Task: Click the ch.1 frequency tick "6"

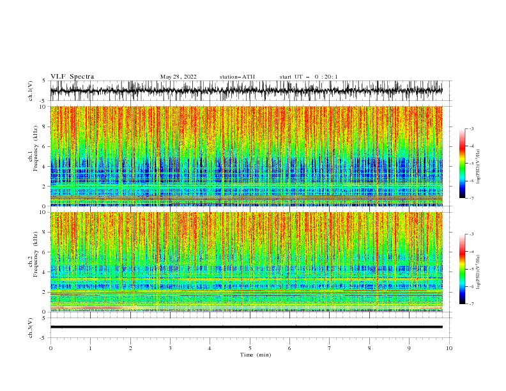Action: coord(45,146)
